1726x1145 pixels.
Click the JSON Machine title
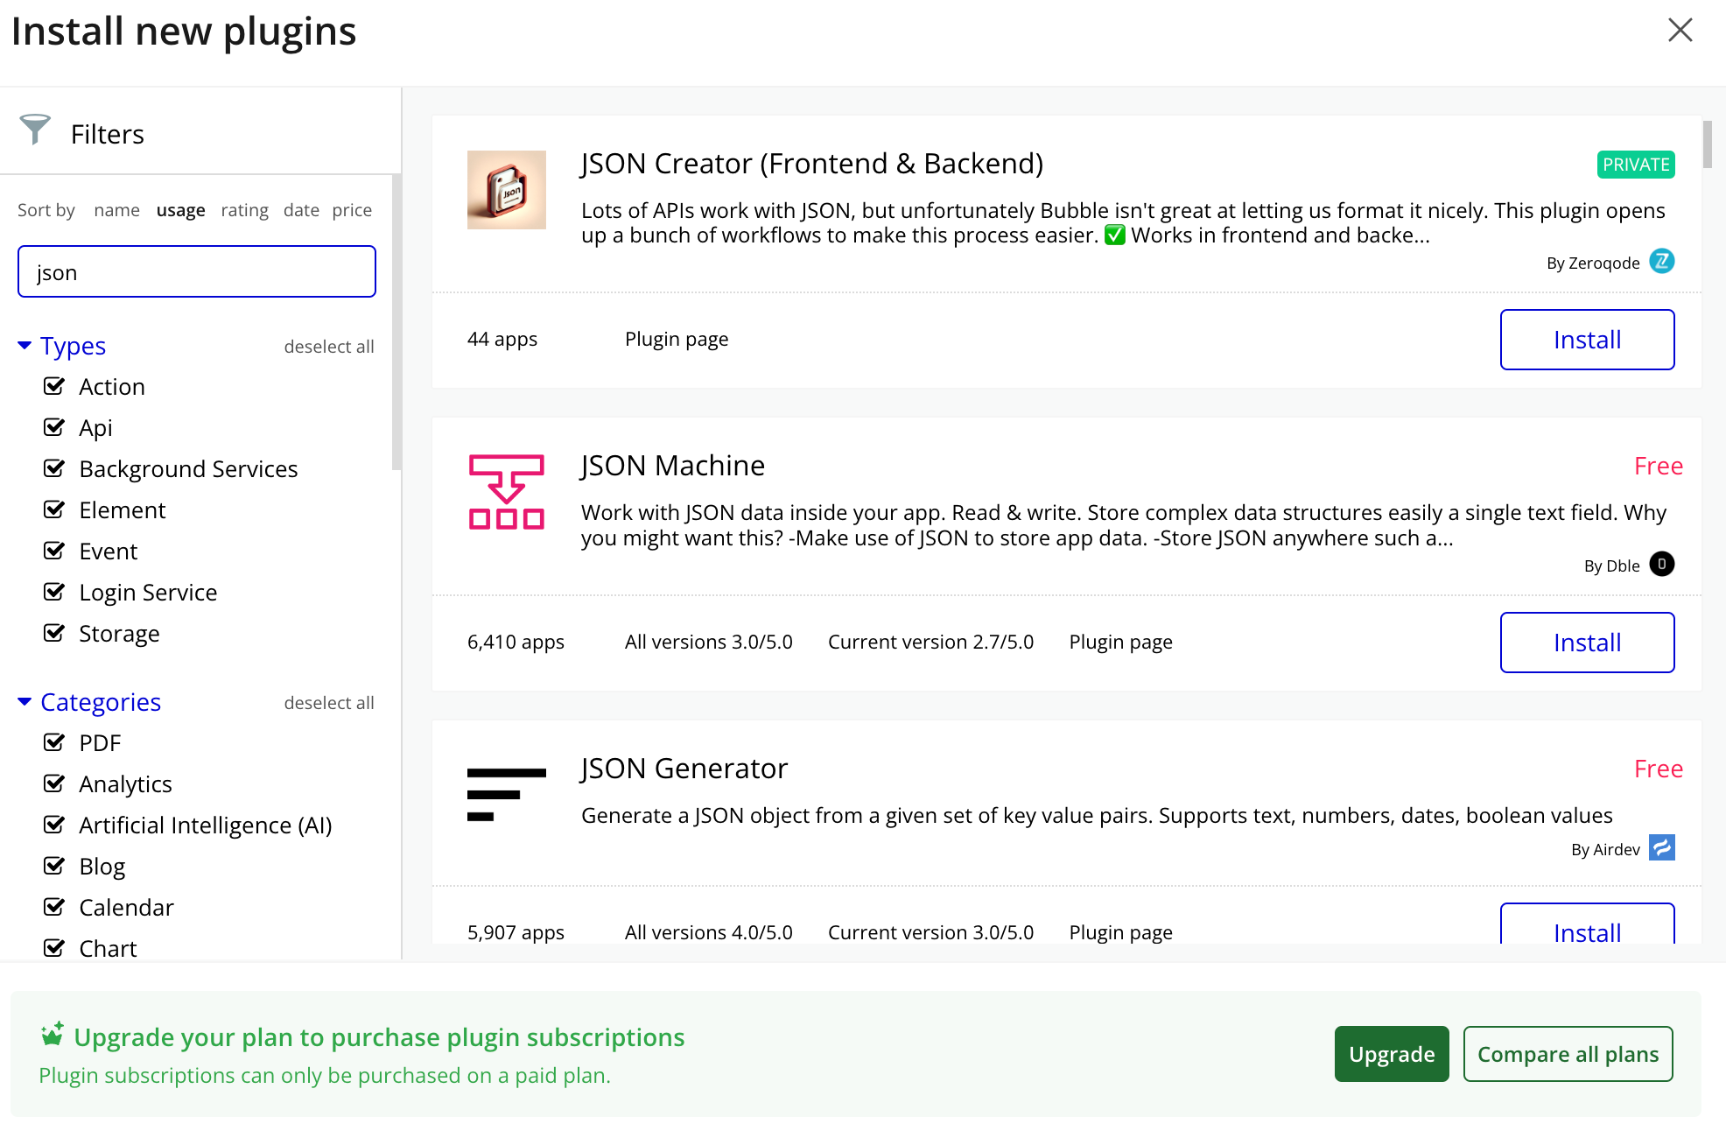[x=673, y=466]
